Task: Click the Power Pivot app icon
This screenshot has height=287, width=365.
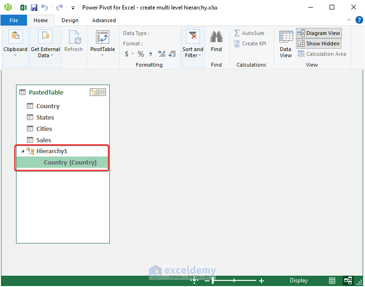Action: 8,7
